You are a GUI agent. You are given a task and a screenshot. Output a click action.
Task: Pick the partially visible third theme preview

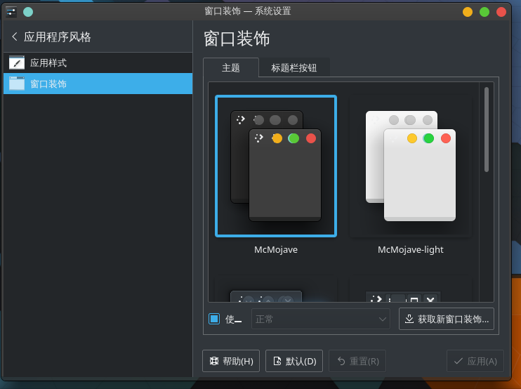click(x=276, y=289)
